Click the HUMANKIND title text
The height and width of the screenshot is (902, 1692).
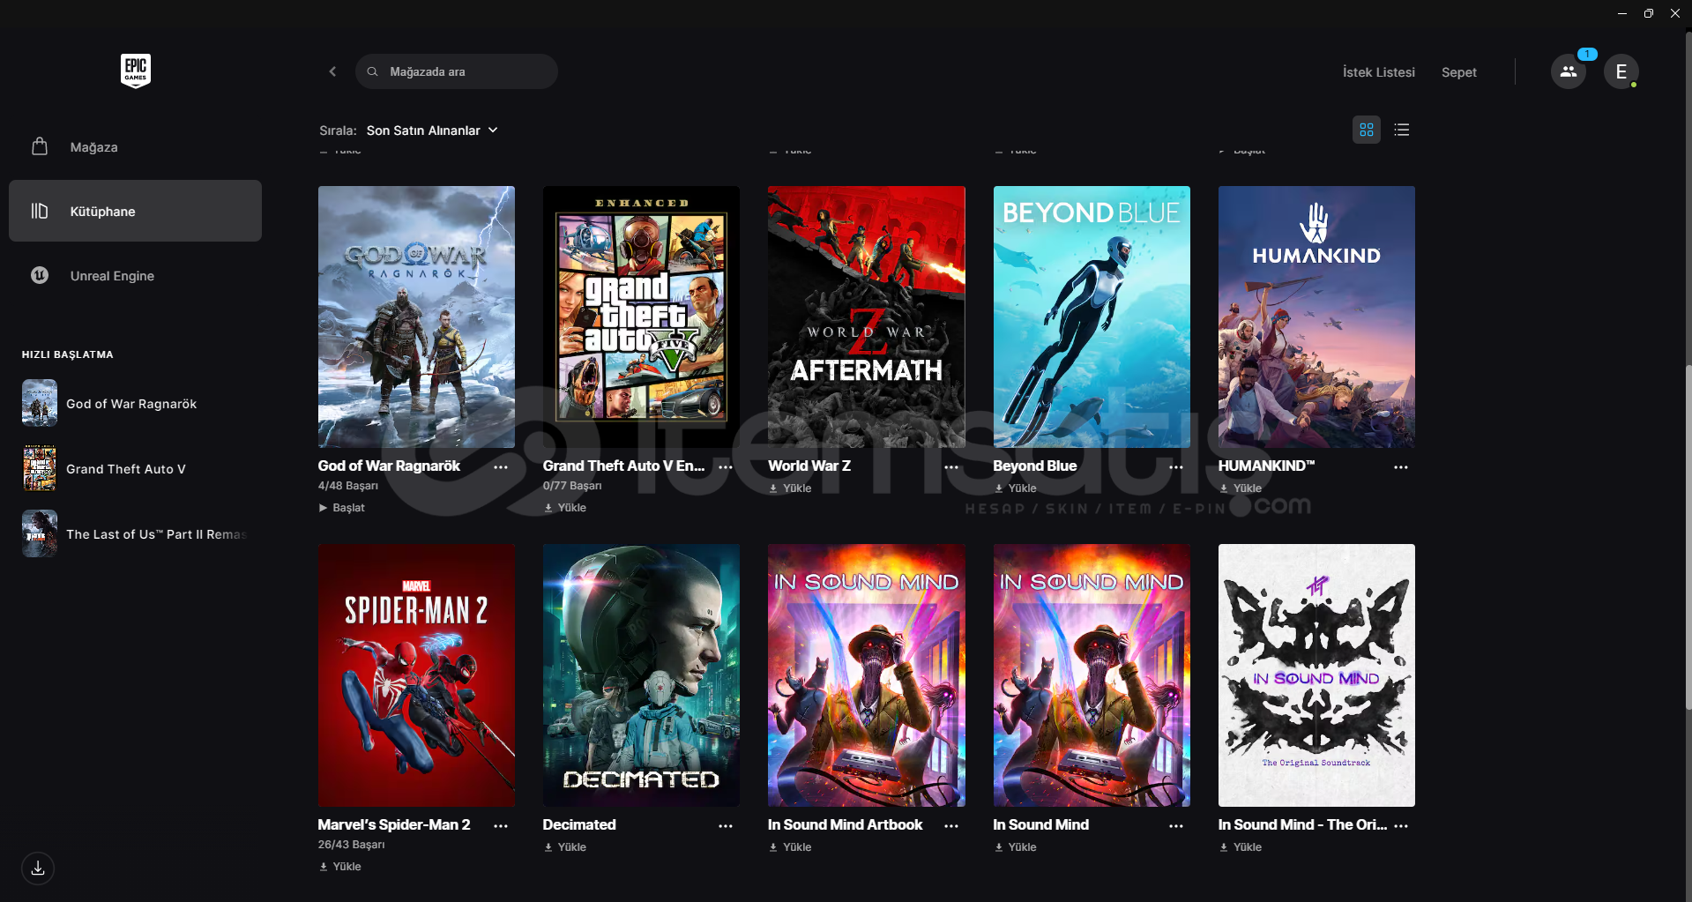click(x=1266, y=466)
